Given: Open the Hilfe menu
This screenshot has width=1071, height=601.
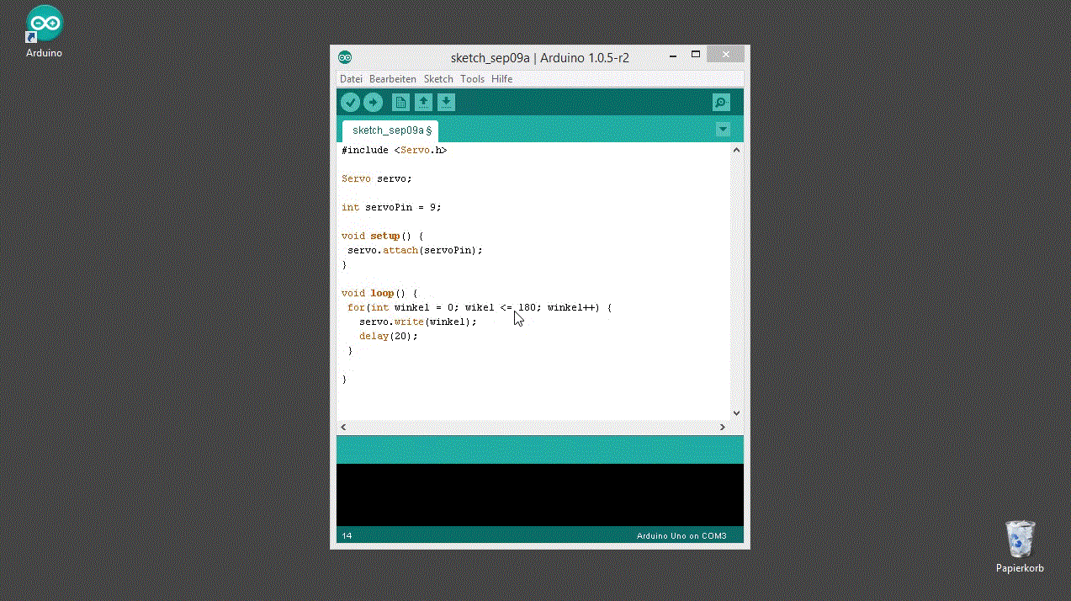Looking at the screenshot, I should (x=502, y=79).
